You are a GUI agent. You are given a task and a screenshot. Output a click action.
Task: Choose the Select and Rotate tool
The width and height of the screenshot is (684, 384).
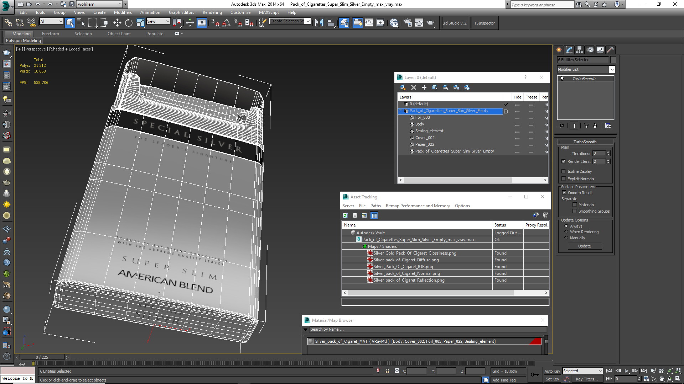coord(129,23)
